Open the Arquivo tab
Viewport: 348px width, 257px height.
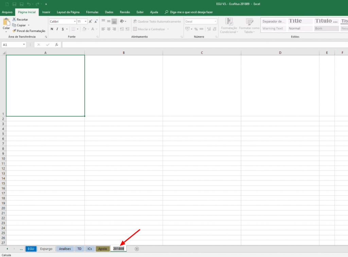tap(7, 12)
